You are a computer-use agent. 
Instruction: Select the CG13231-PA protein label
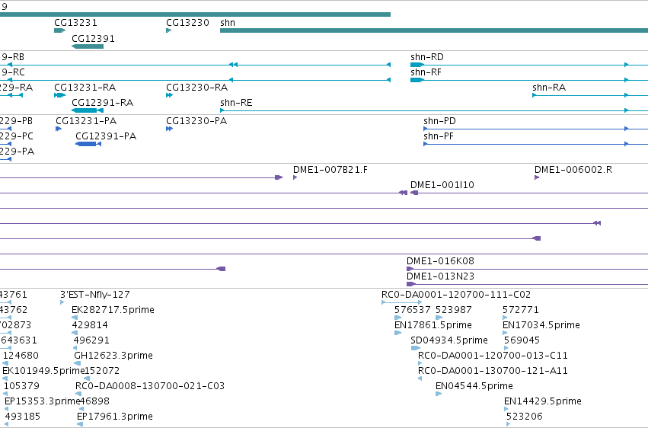click(x=86, y=121)
